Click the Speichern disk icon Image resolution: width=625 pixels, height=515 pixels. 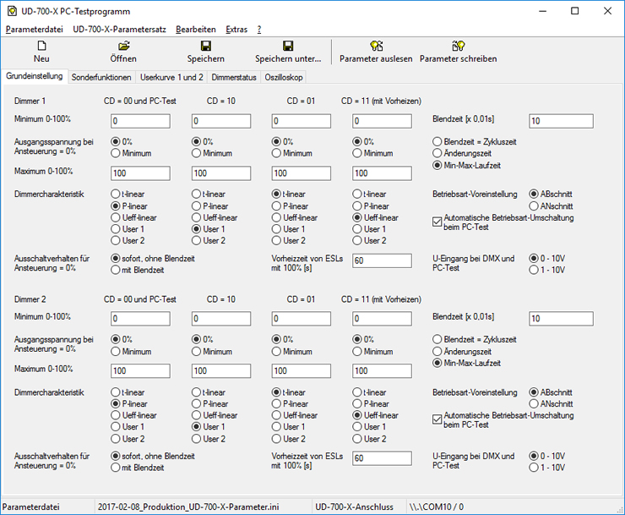205,46
